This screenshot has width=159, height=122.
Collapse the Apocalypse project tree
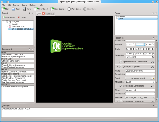(4, 22)
